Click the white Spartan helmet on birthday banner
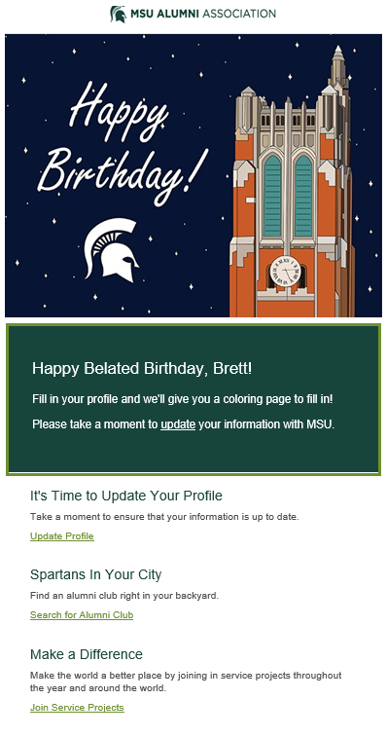Image resolution: width=387 pixels, height=736 pixels. (x=111, y=249)
